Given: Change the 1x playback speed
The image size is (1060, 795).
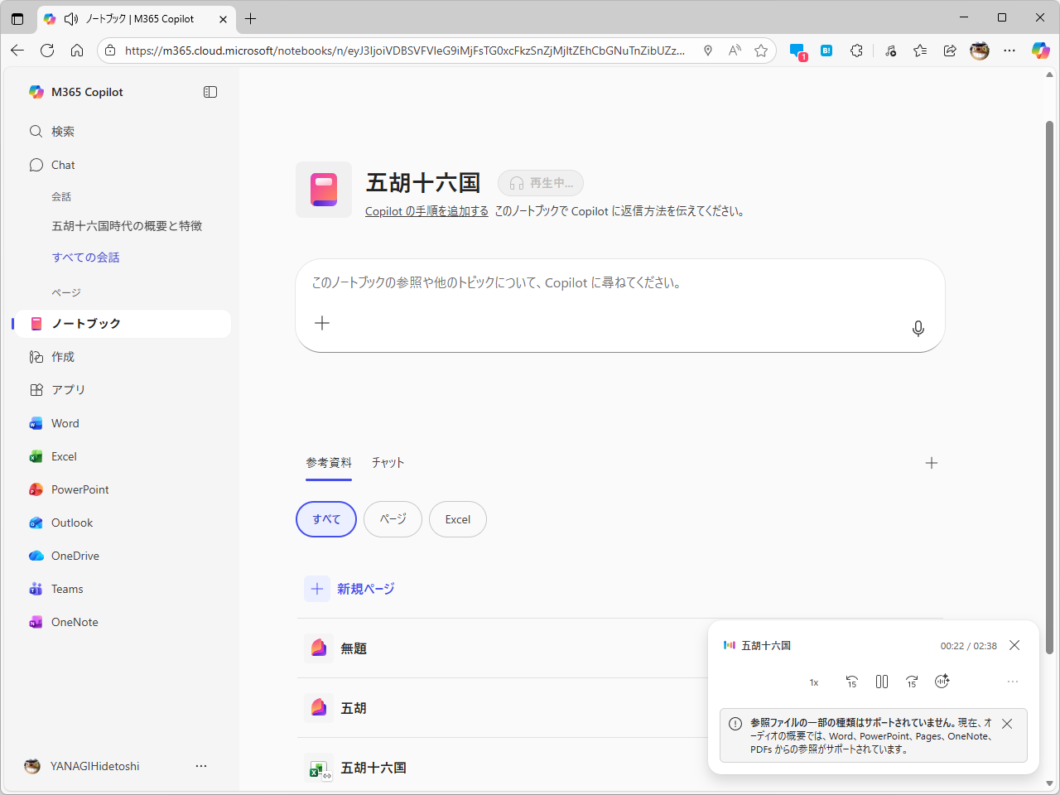Looking at the screenshot, I should point(813,682).
